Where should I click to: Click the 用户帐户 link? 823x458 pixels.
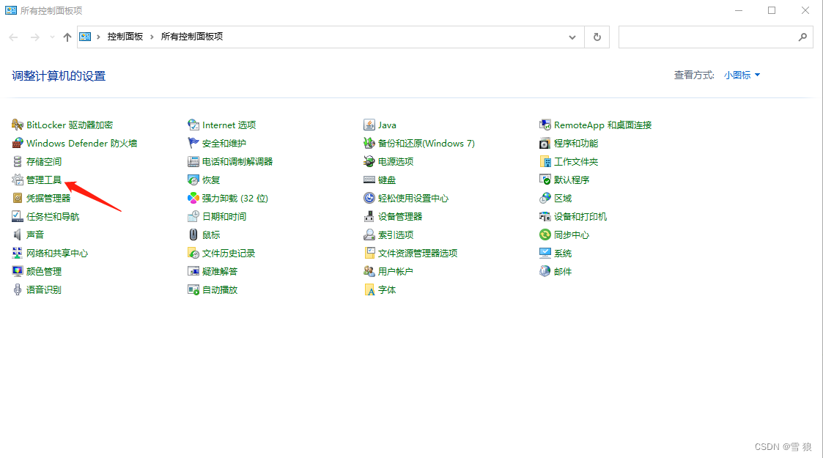(395, 271)
